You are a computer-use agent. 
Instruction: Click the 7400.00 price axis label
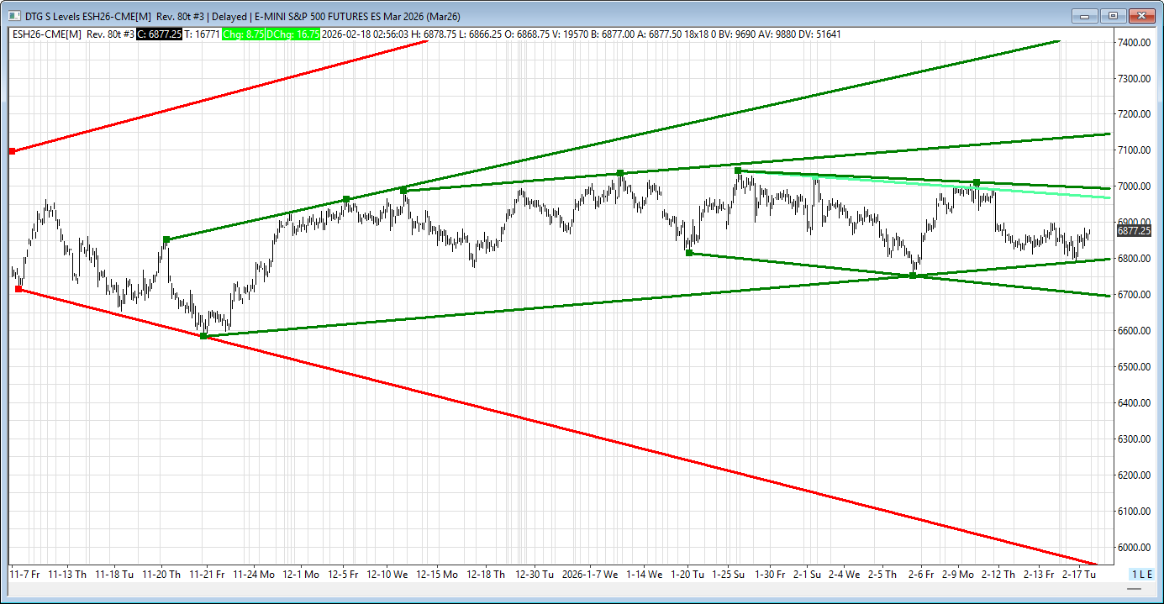tap(1133, 42)
